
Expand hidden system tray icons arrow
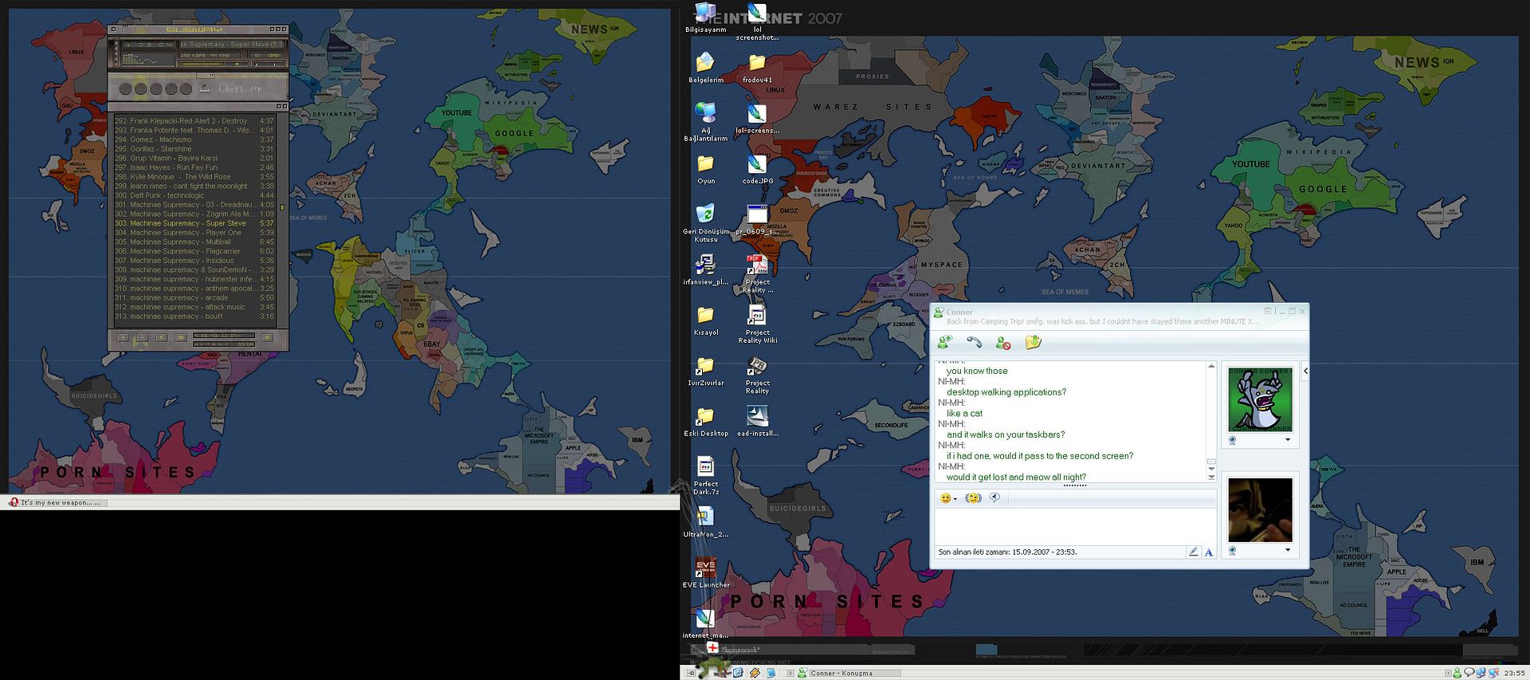(1447, 673)
